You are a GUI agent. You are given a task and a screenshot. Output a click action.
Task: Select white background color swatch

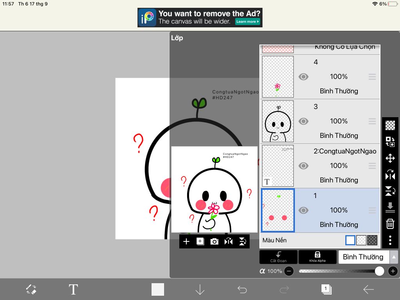coord(350,240)
